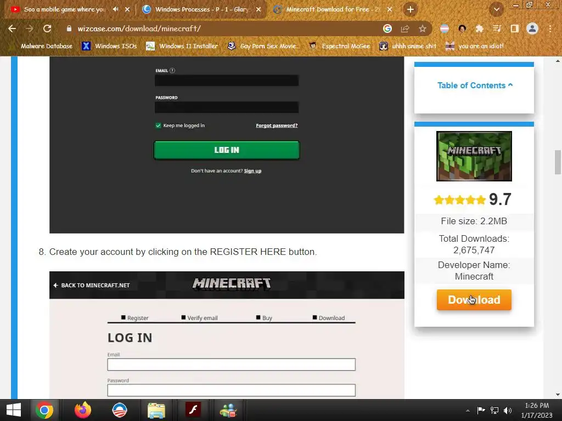The image size is (562, 421).
Task: Click the email help question mark icon
Action: tap(172, 71)
